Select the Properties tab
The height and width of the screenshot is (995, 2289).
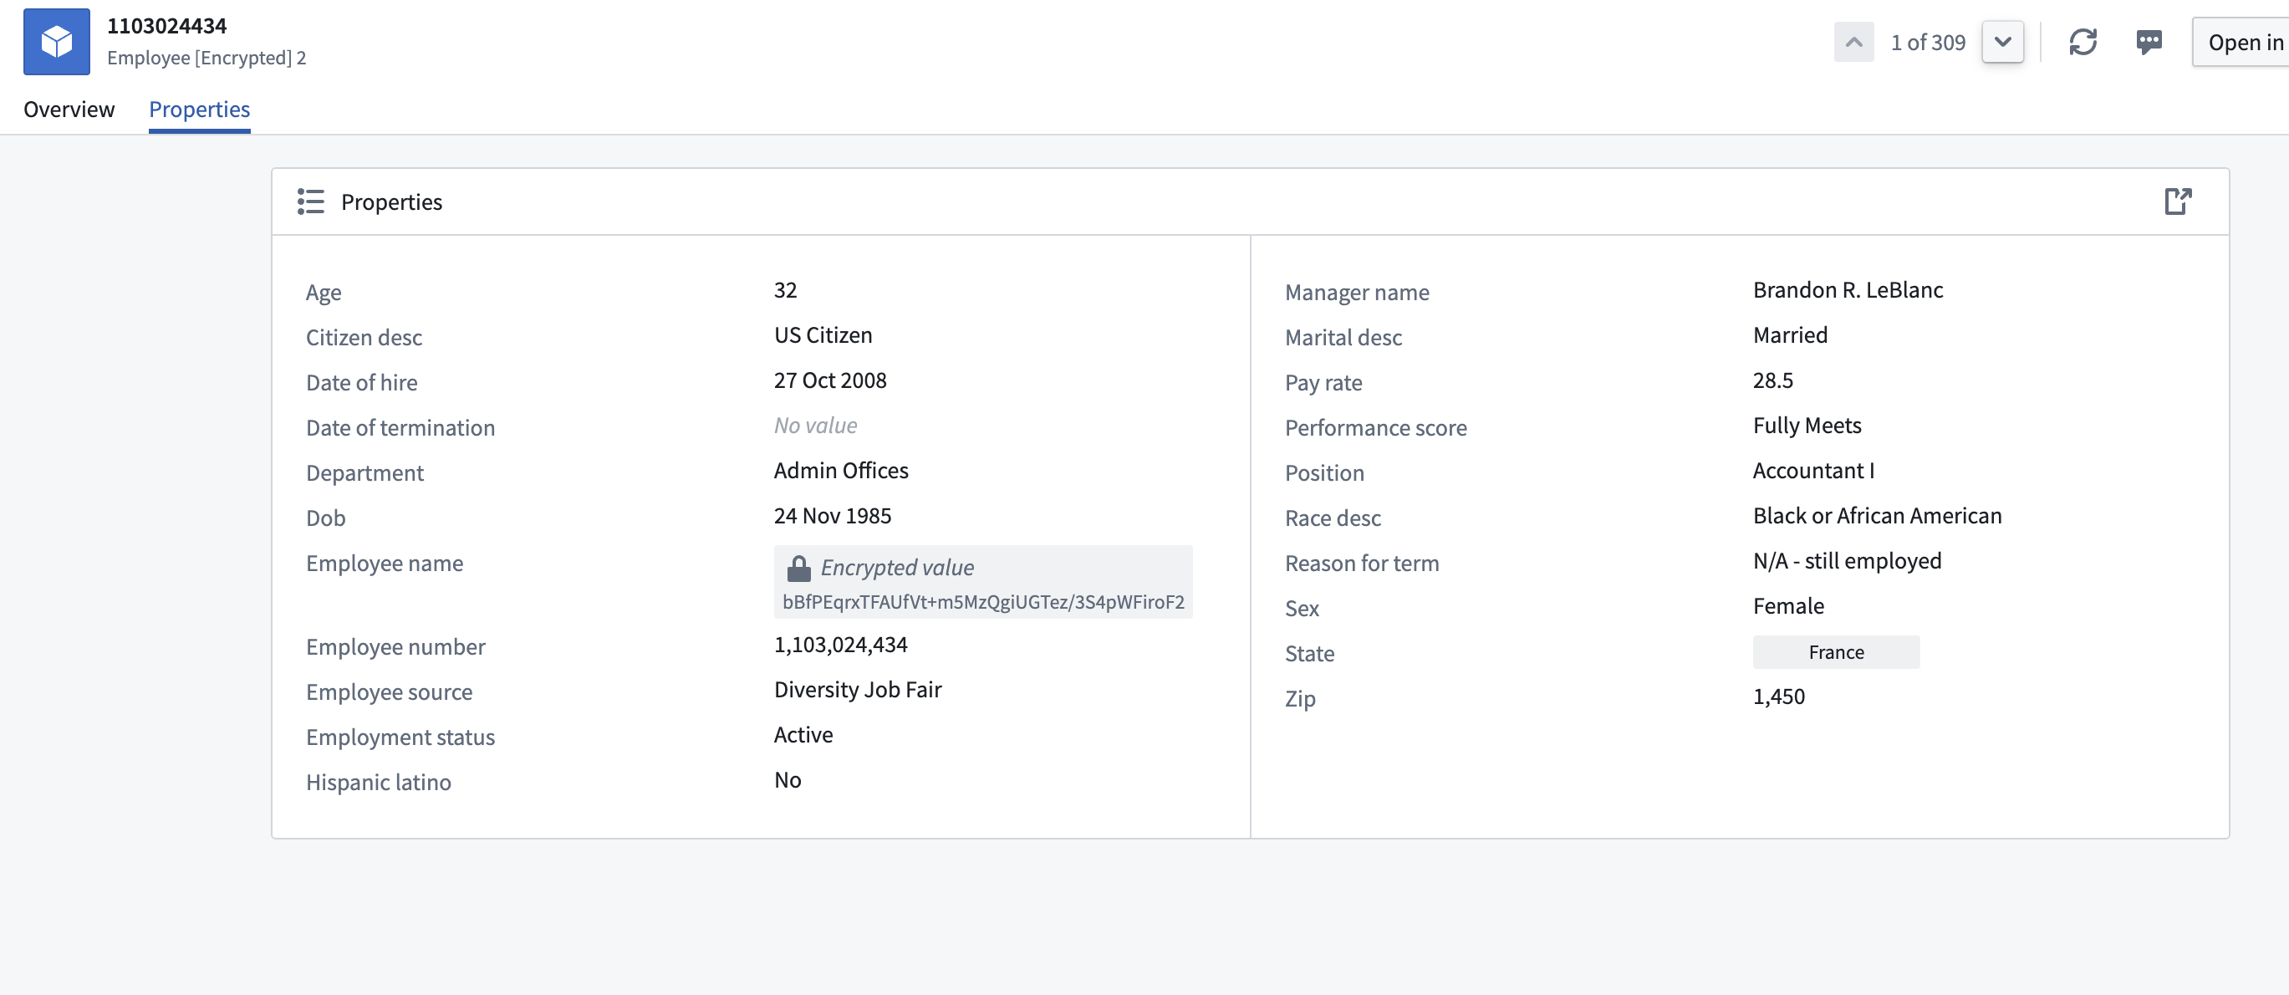pos(199,110)
